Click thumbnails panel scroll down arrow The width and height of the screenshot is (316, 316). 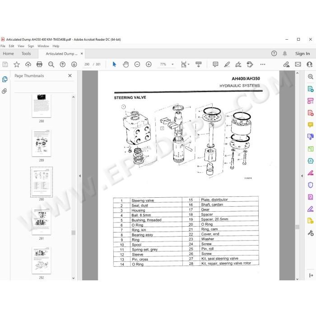pos(73,278)
